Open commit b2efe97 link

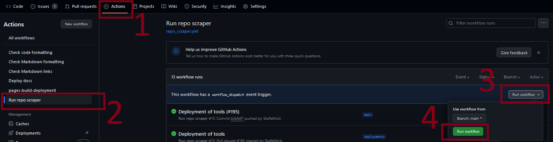(237, 119)
